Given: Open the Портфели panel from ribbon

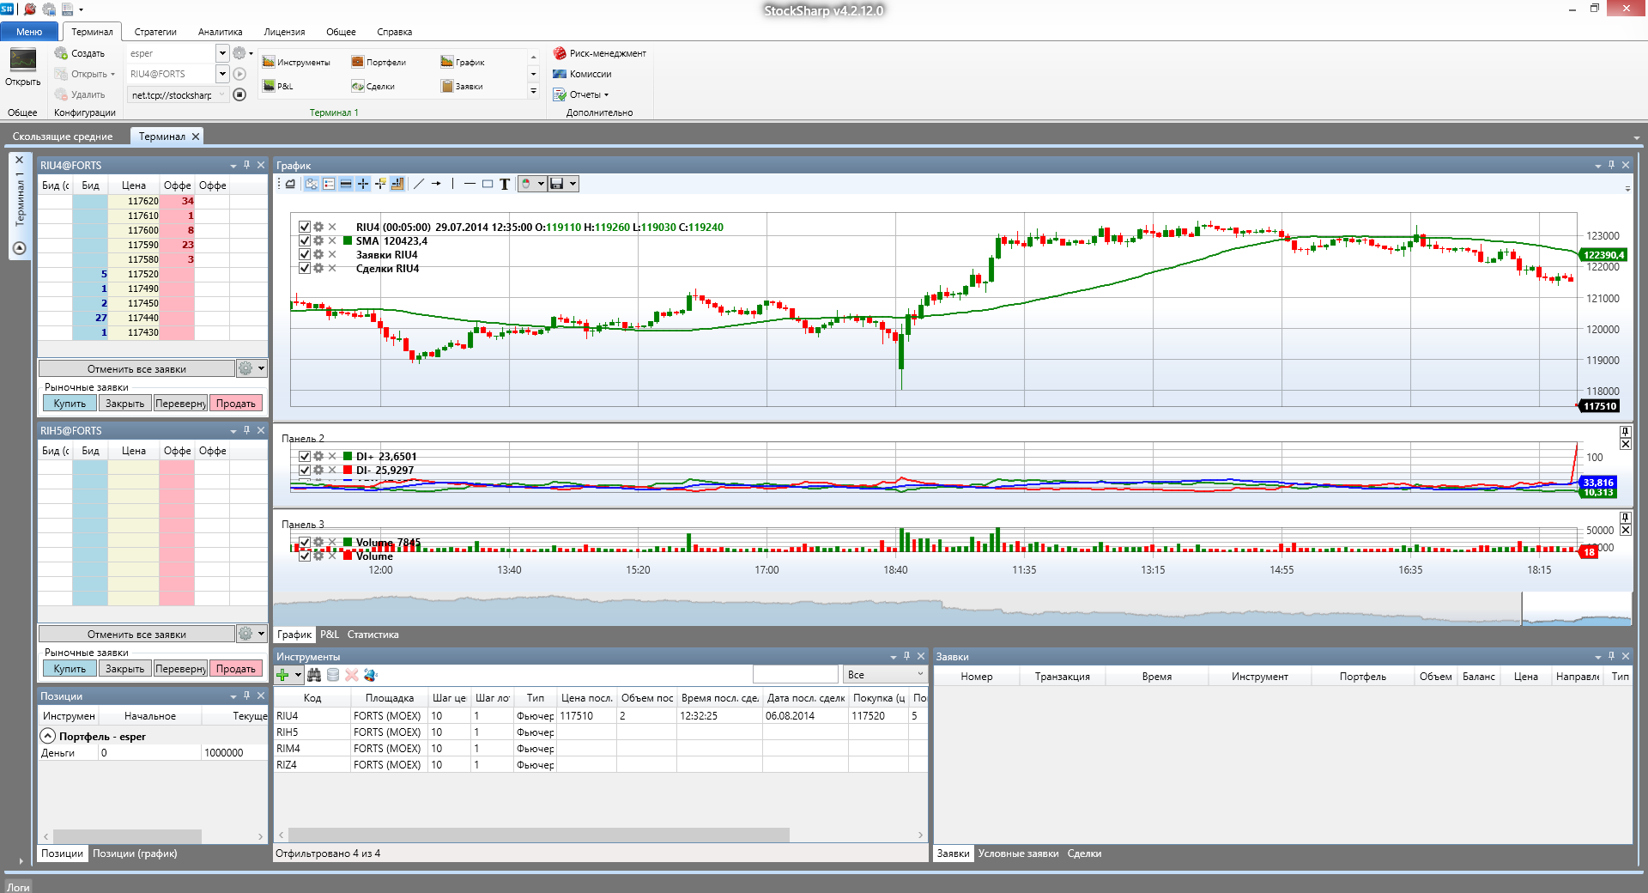Looking at the screenshot, I should [x=379, y=62].
